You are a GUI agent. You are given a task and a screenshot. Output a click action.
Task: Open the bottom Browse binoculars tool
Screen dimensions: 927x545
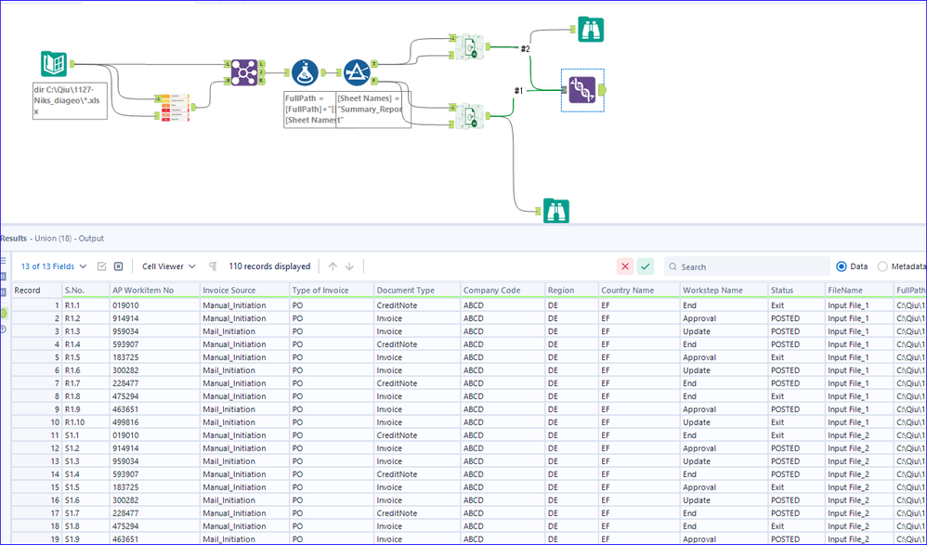click(x=556, y=211)
